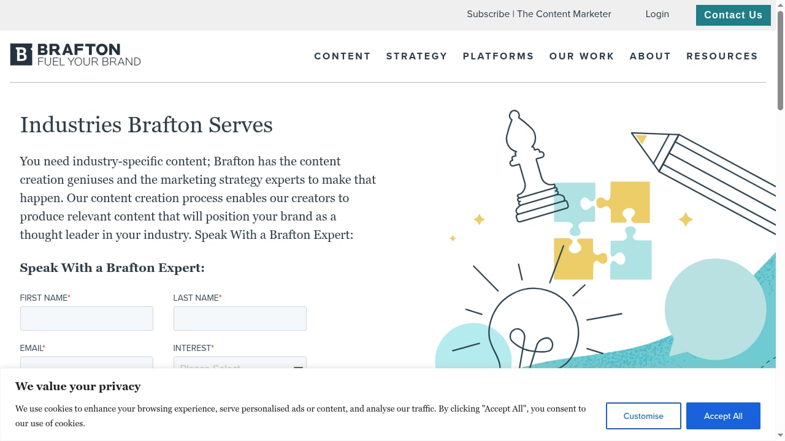
Task: Click the We value your privacy title
Action: coord(78,386)
